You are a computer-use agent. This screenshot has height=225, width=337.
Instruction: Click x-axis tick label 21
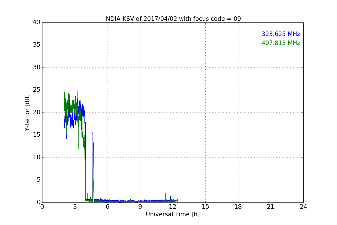[271, 207]
